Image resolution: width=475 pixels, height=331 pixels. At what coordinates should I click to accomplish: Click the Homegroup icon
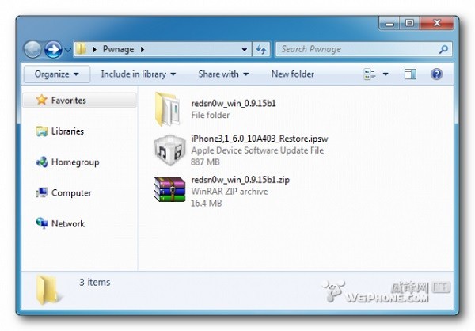pos(42,162)
